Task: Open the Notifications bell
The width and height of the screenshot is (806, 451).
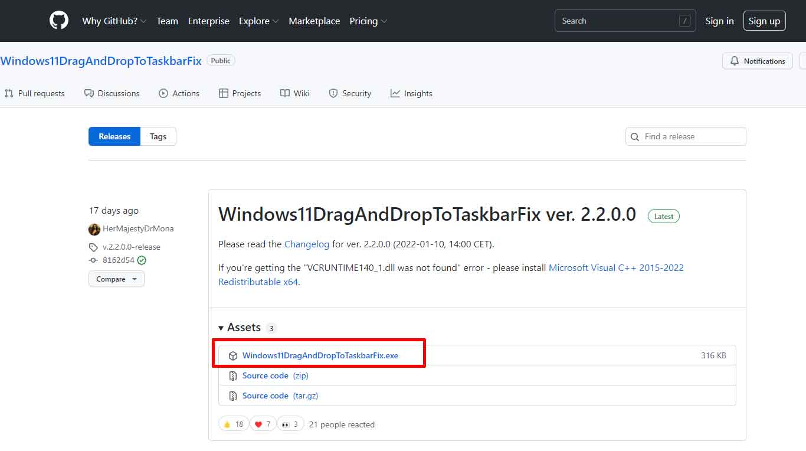Action: pyautogui.click(x=734, y=61)
